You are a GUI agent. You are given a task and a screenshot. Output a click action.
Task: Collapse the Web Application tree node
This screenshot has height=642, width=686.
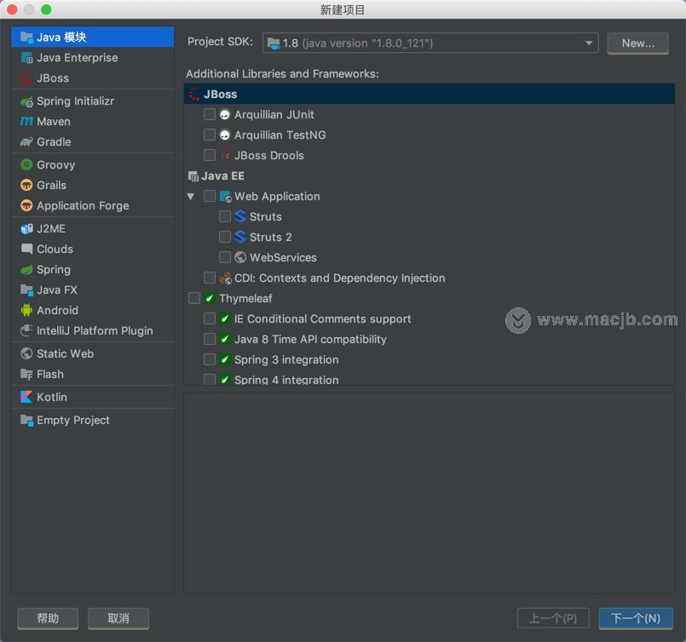click(x=191, y=197)
